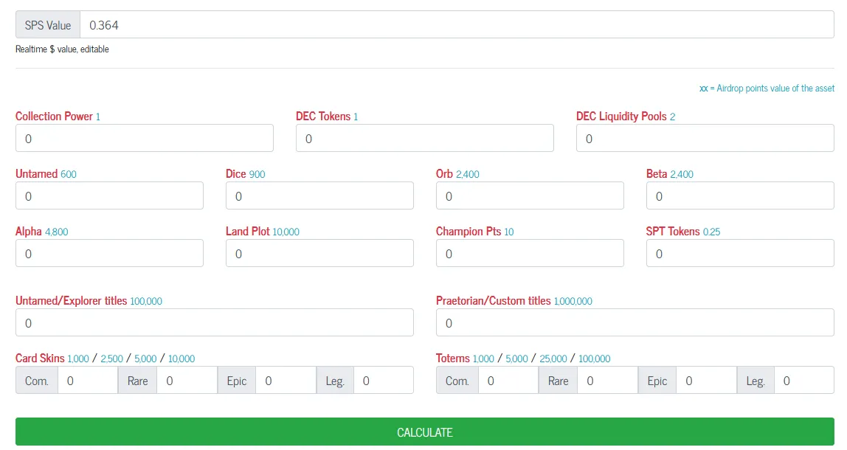847x450 pixels.
Task: Click Card Skins 'Rare' addon label
Action: pyautogui.click(x=137, y=381)
